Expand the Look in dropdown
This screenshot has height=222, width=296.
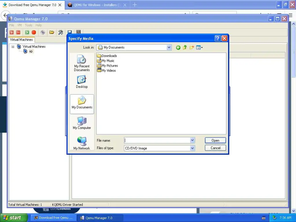(169, 47)
